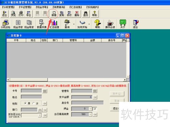170x127 pixels.
Task: Click the 姓名 name input field
Action: click(31, 97)
